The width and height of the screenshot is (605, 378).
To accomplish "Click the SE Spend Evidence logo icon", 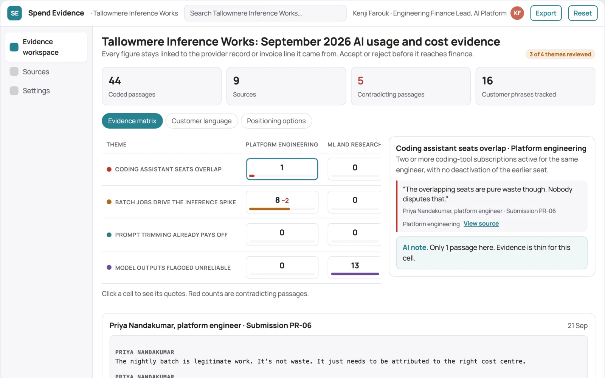I will click(x=14, y=13).
